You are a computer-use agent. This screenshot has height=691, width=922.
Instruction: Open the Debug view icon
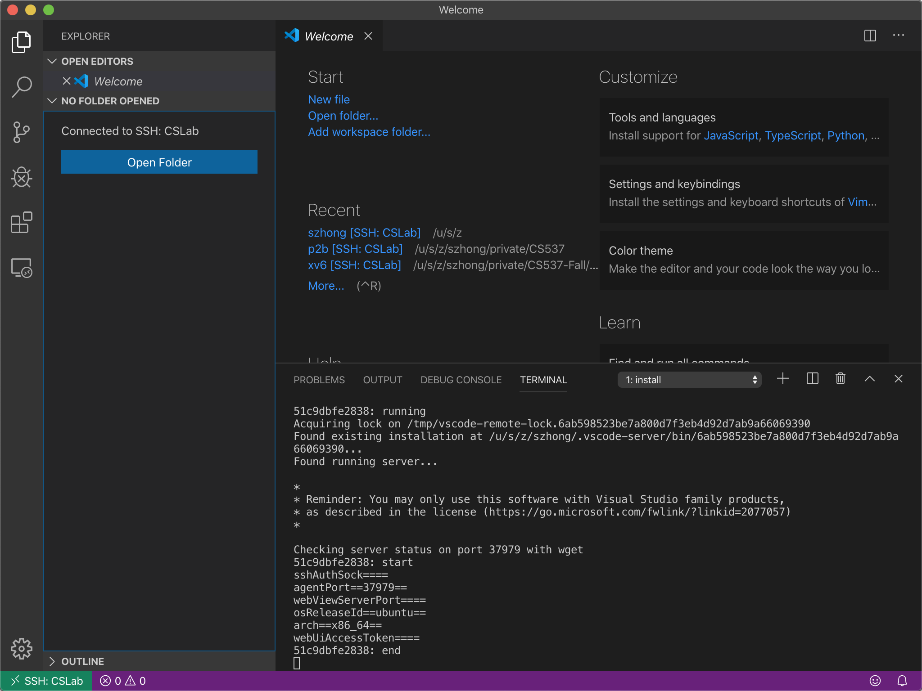click(21, 177)
